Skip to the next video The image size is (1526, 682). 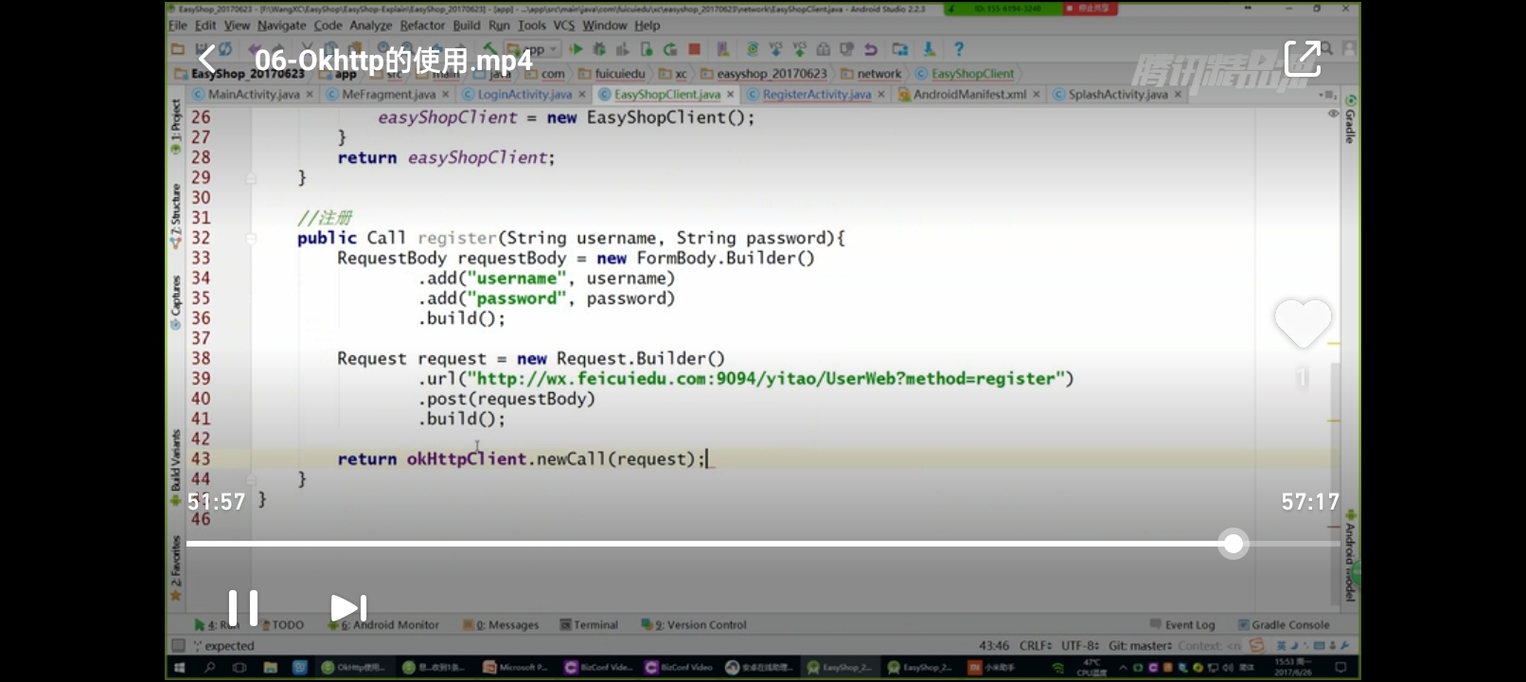click(347, 608)
